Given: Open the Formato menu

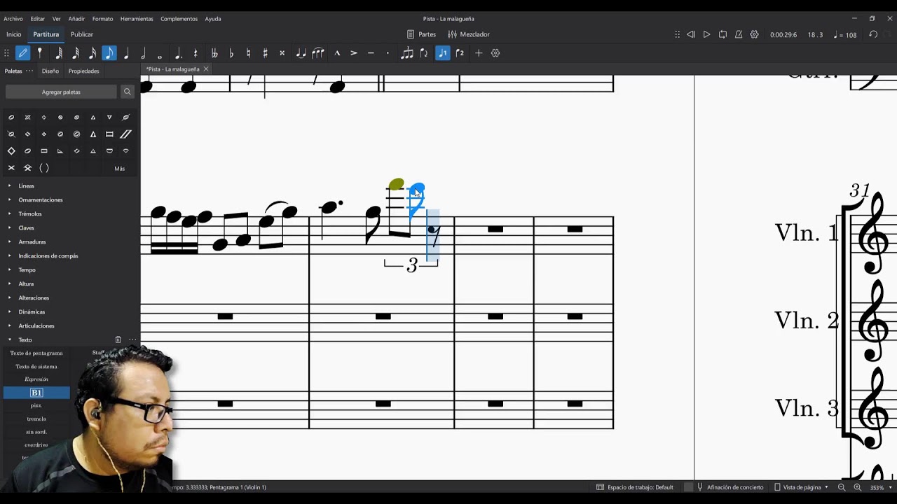Looking at the screenshot, I should coord(102,19).
